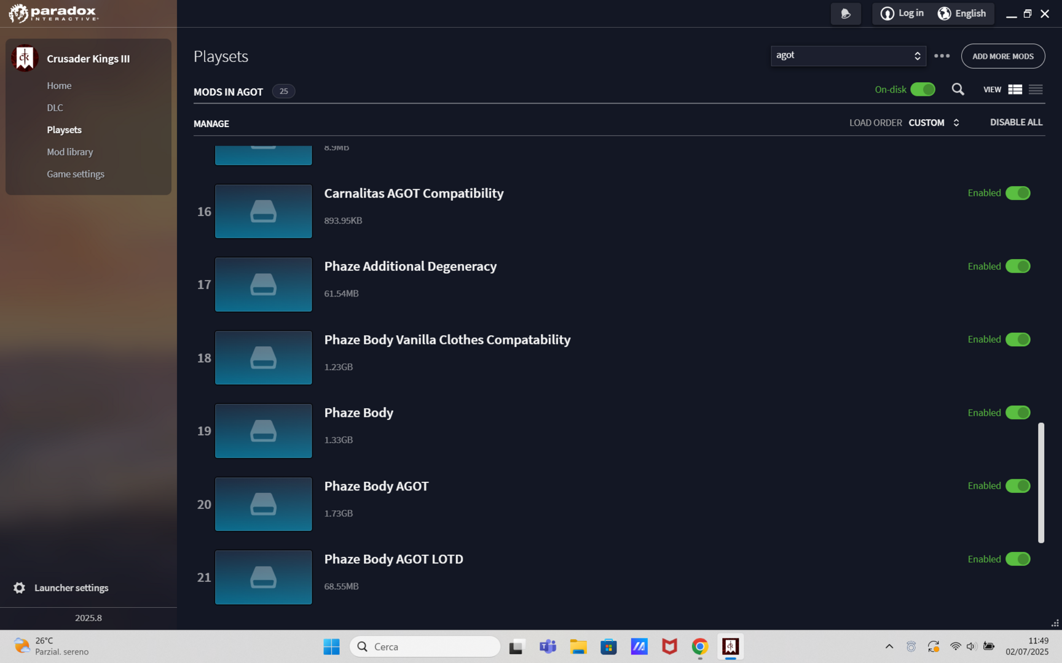Screen dimensions: 1062x663
Task: Open the notifications icon in the top bar
Action: click(846, 14)
